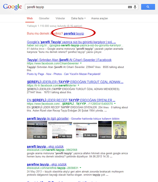This screenshot has height=182, width=158.
Task: Click URL text https://www.facebook.com/CihaniSevenler
Action: point(53,63)
